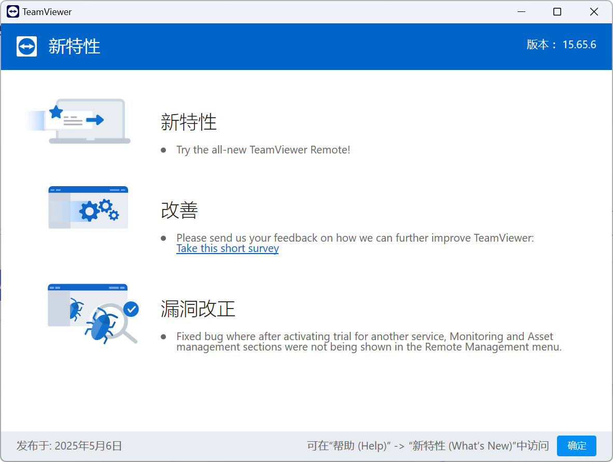Click the fixed bug description text
Image resolution: width=613 pixels, height=462 pixels.
click(368, 342)
